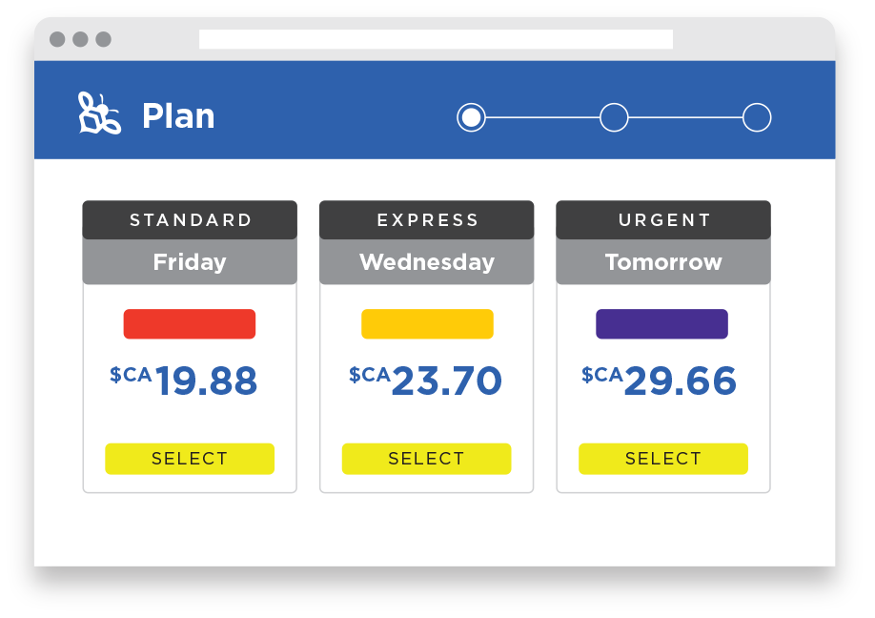Click the $CA 29.66 price
The height and width of the screenshot is (618, 875).
click(x=660, y=381)
